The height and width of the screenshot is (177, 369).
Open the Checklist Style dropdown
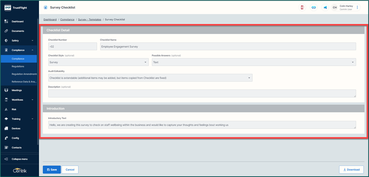[98, 62]
